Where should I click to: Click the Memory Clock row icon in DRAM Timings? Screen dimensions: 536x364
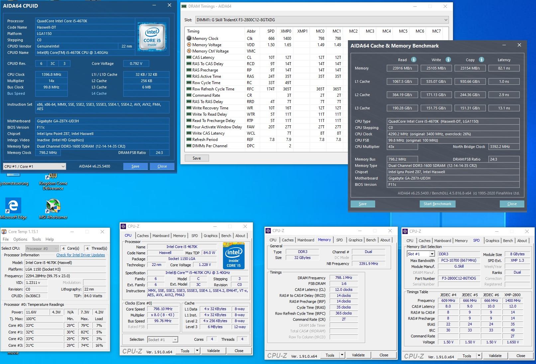tap(189, 38)
